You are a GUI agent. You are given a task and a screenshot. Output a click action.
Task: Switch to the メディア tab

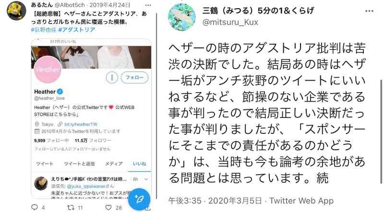pos(114,164)
